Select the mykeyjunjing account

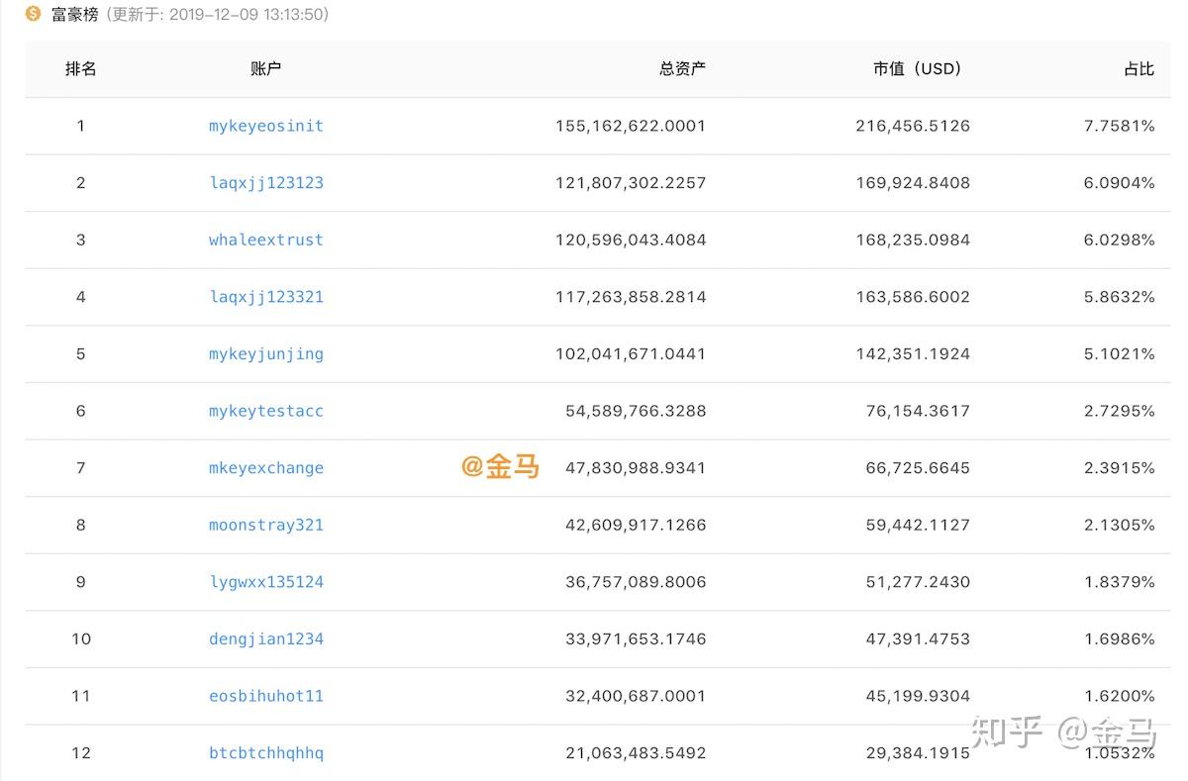(265, 353)
